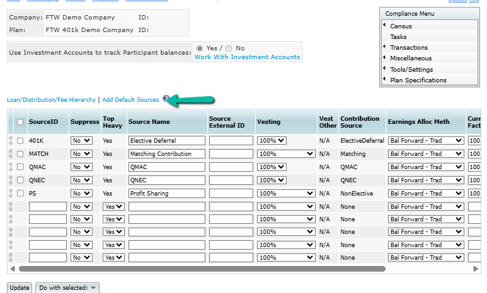Open the Vesting dropdown for Profit Sharing
The width and height of the screenshot is (487, 293).
point(286,193)
